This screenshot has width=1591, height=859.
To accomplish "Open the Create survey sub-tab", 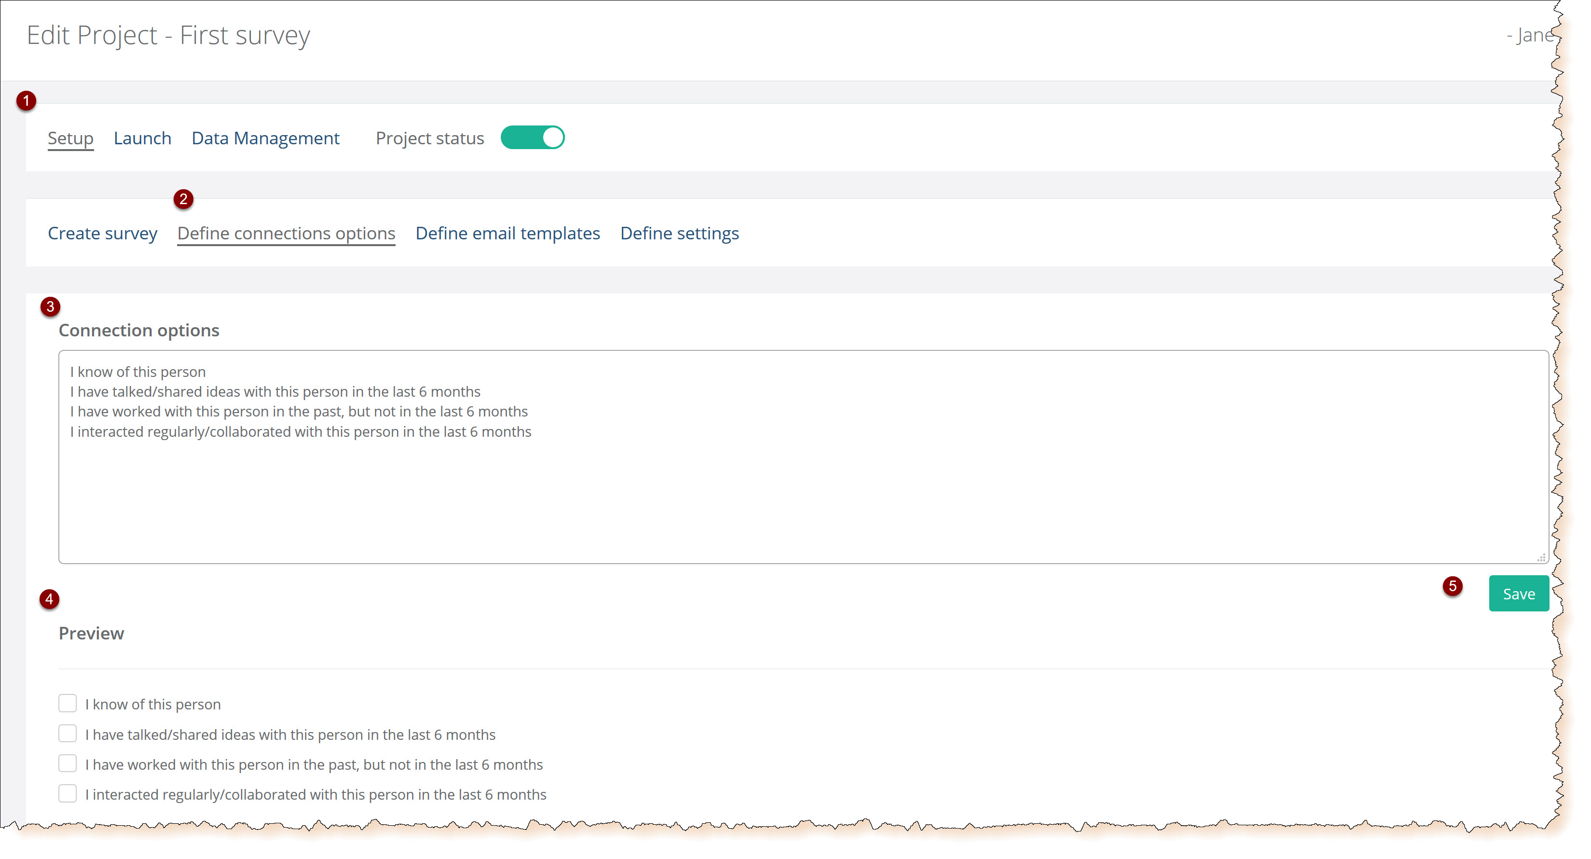I will coord(103,233).
